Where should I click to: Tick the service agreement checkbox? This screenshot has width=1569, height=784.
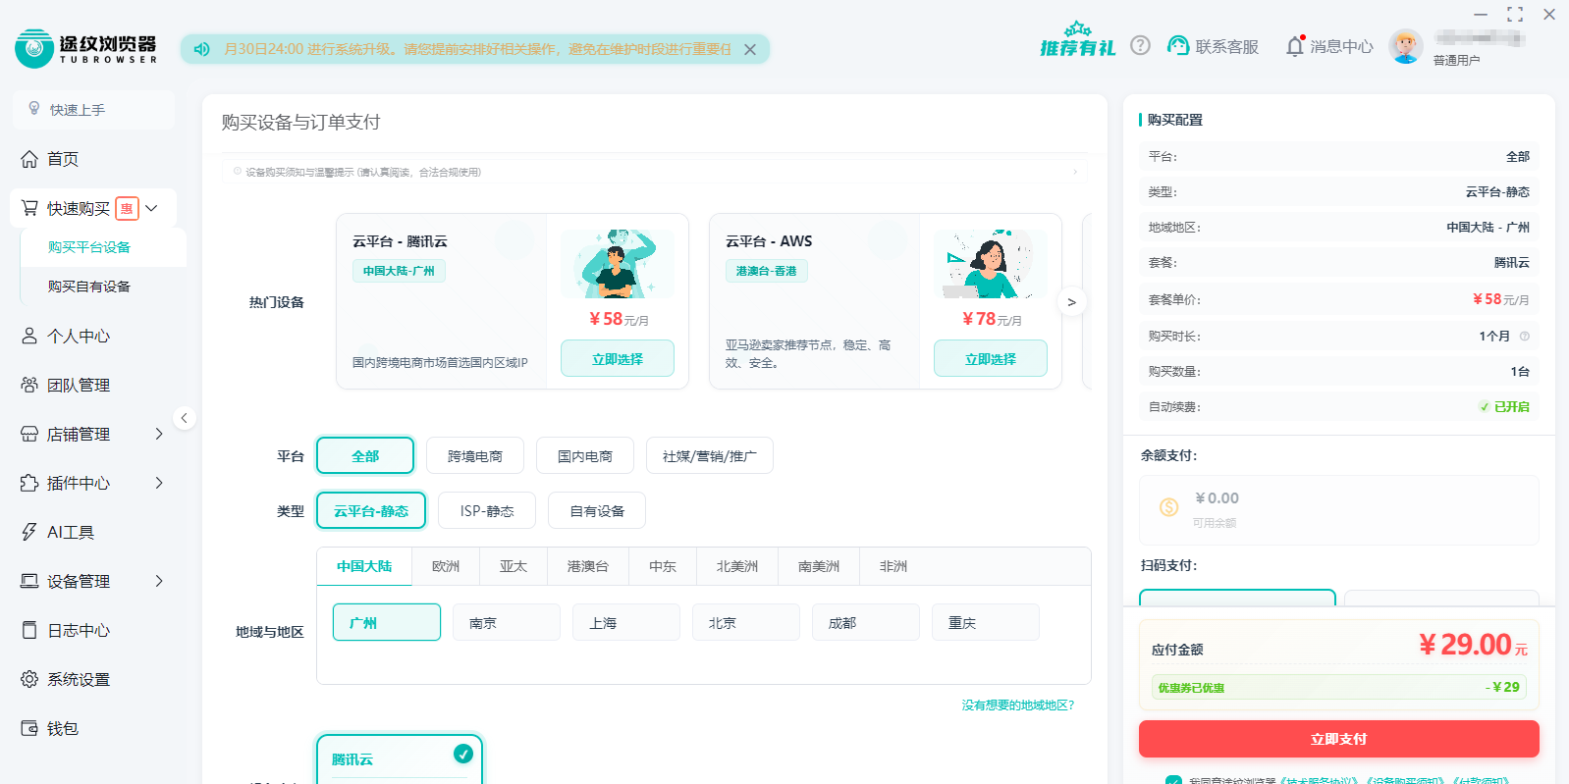(x=1173, y=780)
